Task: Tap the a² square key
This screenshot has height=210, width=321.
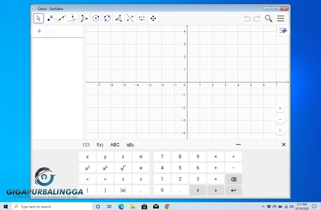Action: click(x=87, y=168)
